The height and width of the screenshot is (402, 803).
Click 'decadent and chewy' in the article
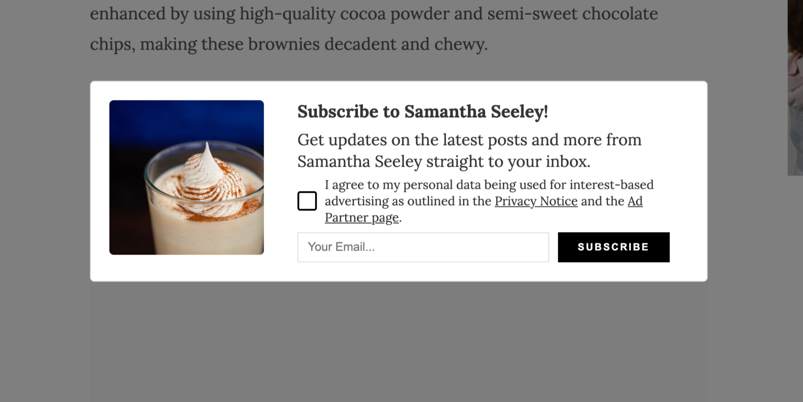tap(406, 44)
